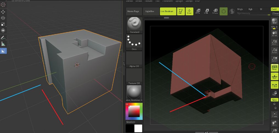The width and height of the screenshot is (279, 133).
Task: Select the Measure tool in Blender
Action: pyautogui.click(x=3, y=44)
